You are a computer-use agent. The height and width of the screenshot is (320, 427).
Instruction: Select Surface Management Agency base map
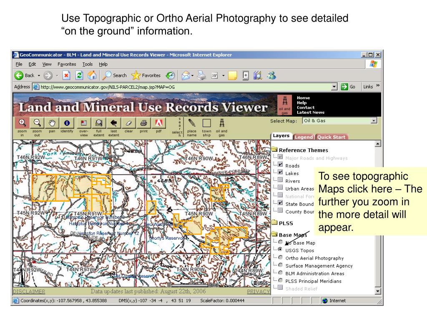pyautogui.click(x=280, y=265)
